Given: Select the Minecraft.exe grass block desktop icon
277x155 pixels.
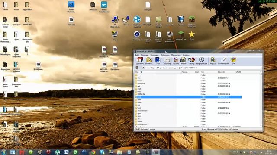Looking at the screenshot, I should tap(181, 36).
